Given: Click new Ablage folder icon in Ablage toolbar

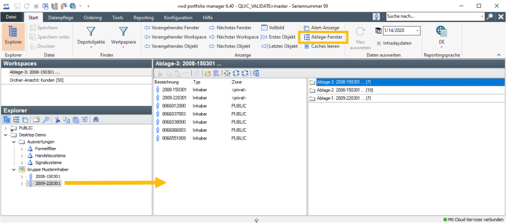Looking at the screenshot, I should click(x=207, y=73).
